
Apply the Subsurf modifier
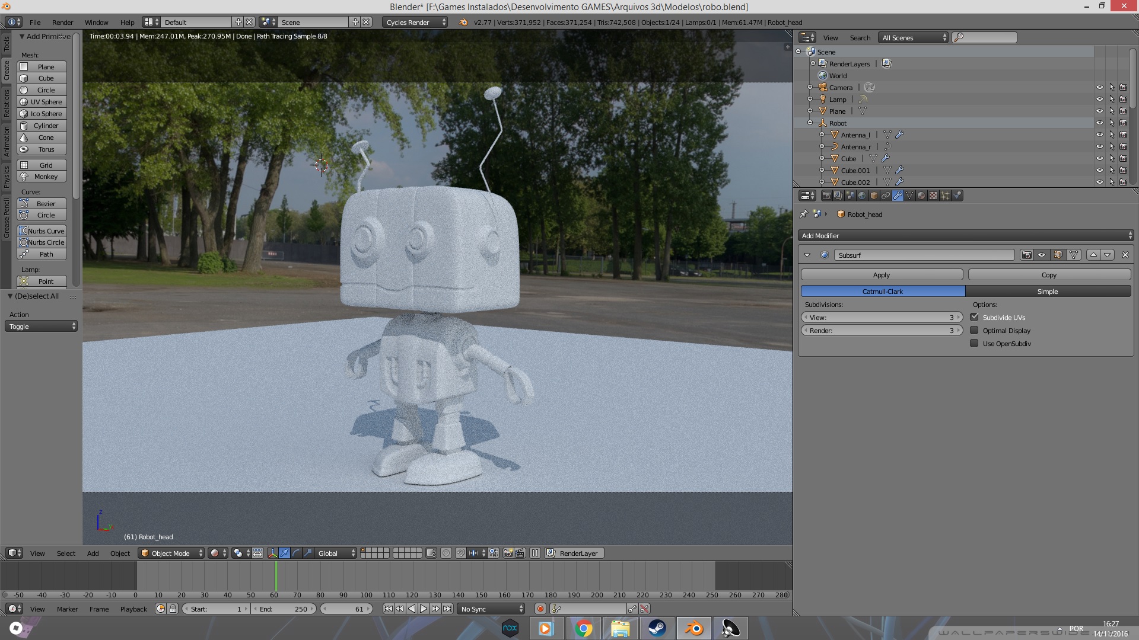882,274
